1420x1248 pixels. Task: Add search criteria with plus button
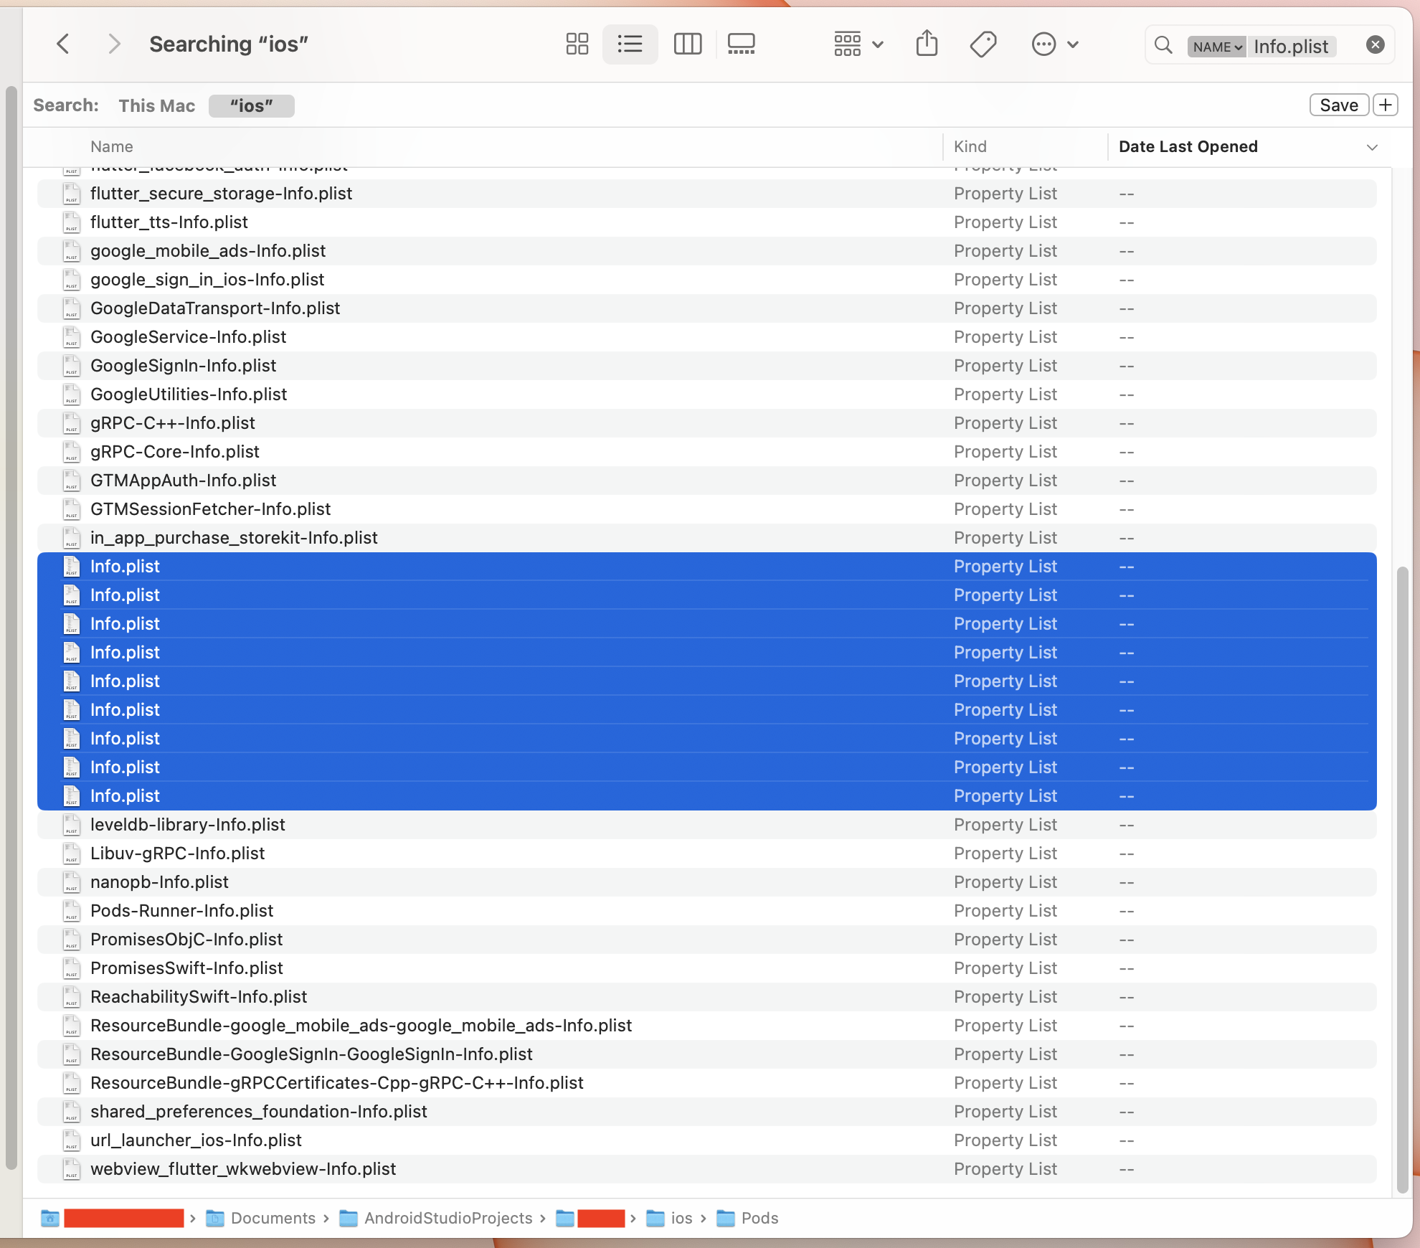[1386, 105]
